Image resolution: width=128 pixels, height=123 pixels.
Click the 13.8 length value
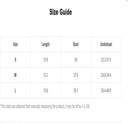[46, 91]
